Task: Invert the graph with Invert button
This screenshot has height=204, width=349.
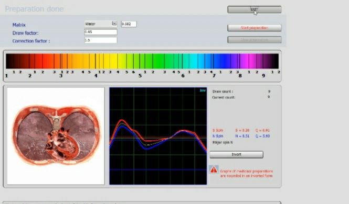Action: 236,154
